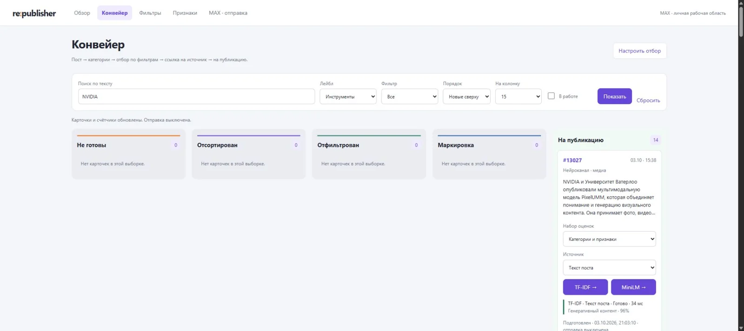Click the Маркировка column header
The height and width of the screenshot is (331, 744).
[x=456, y=145]
